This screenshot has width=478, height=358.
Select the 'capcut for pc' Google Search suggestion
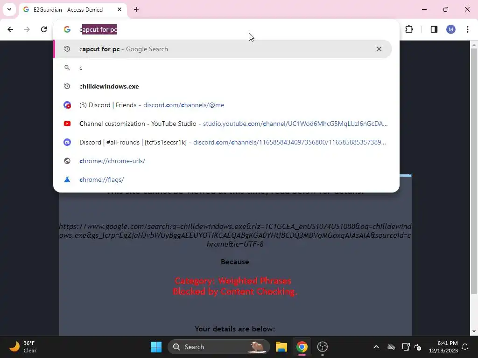tap(223, 49)
